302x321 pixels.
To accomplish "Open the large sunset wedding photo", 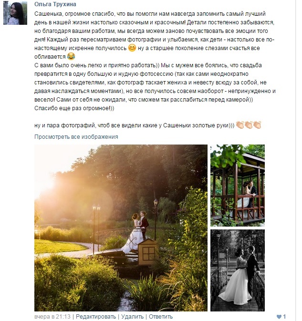I will coord(121,228).
